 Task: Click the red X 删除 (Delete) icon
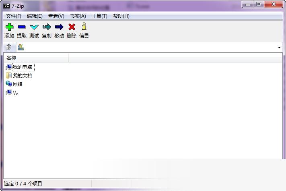[x=72, y=27]
